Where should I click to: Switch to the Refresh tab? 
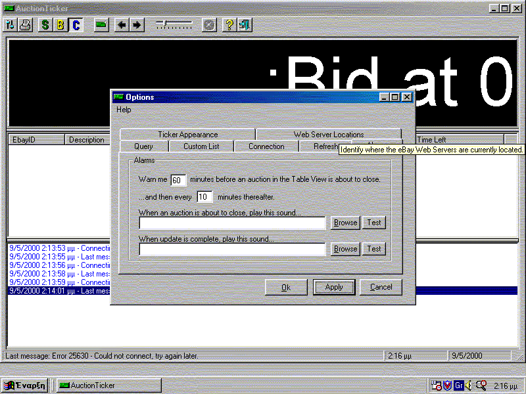320,146
